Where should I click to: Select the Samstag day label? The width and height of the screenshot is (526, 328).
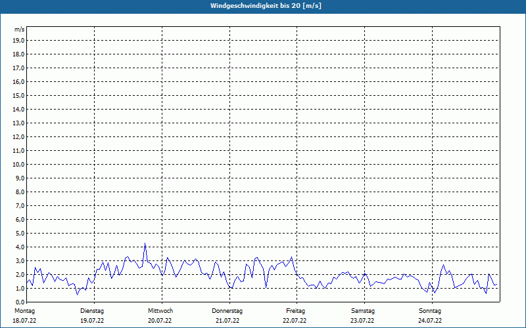tap(363, 311)
